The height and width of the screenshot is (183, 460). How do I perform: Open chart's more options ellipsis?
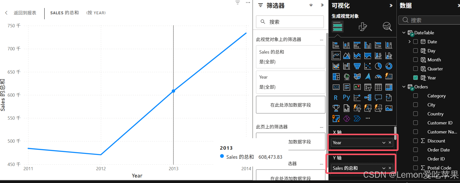click(248, 3)
